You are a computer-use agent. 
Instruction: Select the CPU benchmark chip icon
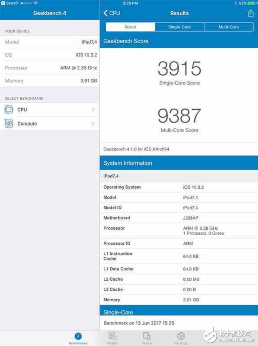(8, 110)
